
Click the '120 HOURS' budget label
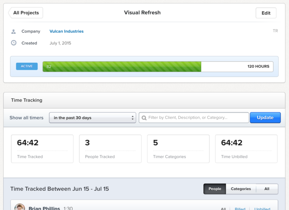pos(258,66)
